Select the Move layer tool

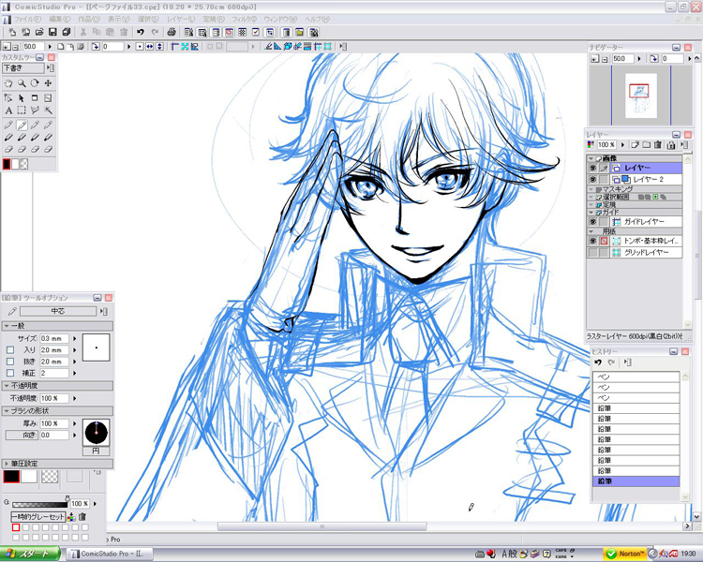coord(48,83)
